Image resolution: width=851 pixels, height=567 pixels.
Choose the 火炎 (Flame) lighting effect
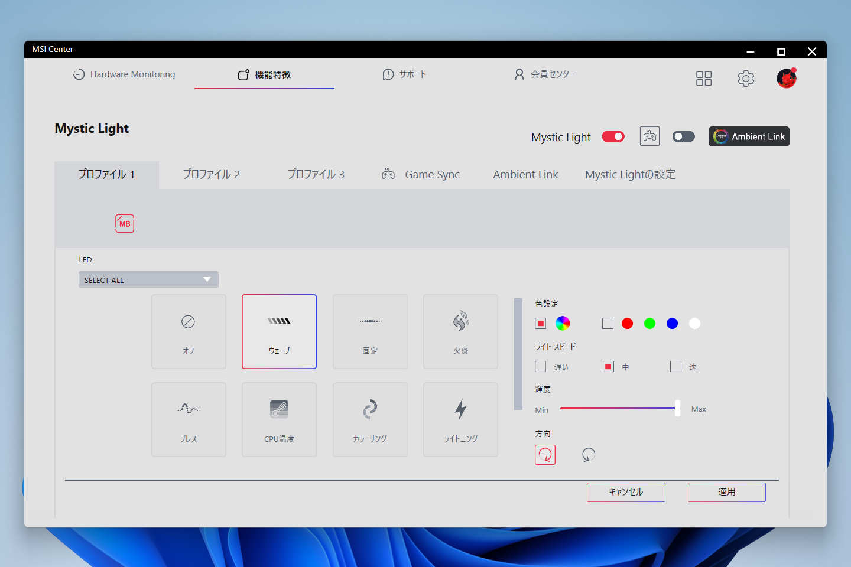tap(460, 331)
